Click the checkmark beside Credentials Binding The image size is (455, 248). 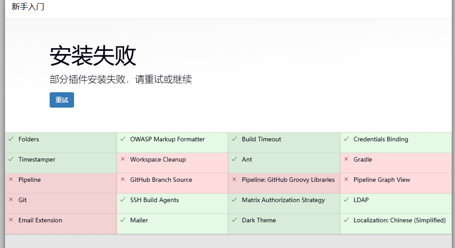[346, 139]
